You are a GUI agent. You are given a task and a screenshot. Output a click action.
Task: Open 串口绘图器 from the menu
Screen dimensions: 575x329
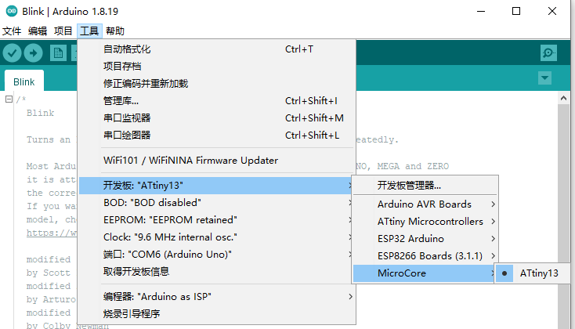pos(216,136)
